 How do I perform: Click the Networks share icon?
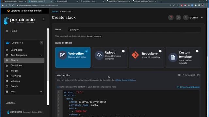pos(7,76)
